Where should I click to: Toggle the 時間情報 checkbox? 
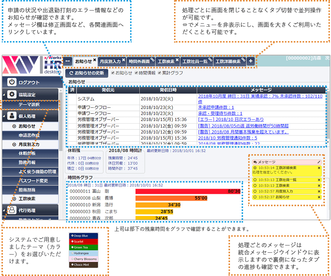(x=136, y=73)
